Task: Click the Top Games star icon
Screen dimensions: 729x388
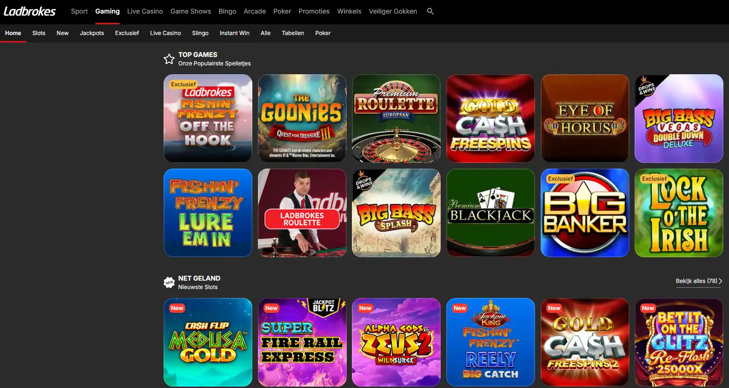Action: pos(169,59)
